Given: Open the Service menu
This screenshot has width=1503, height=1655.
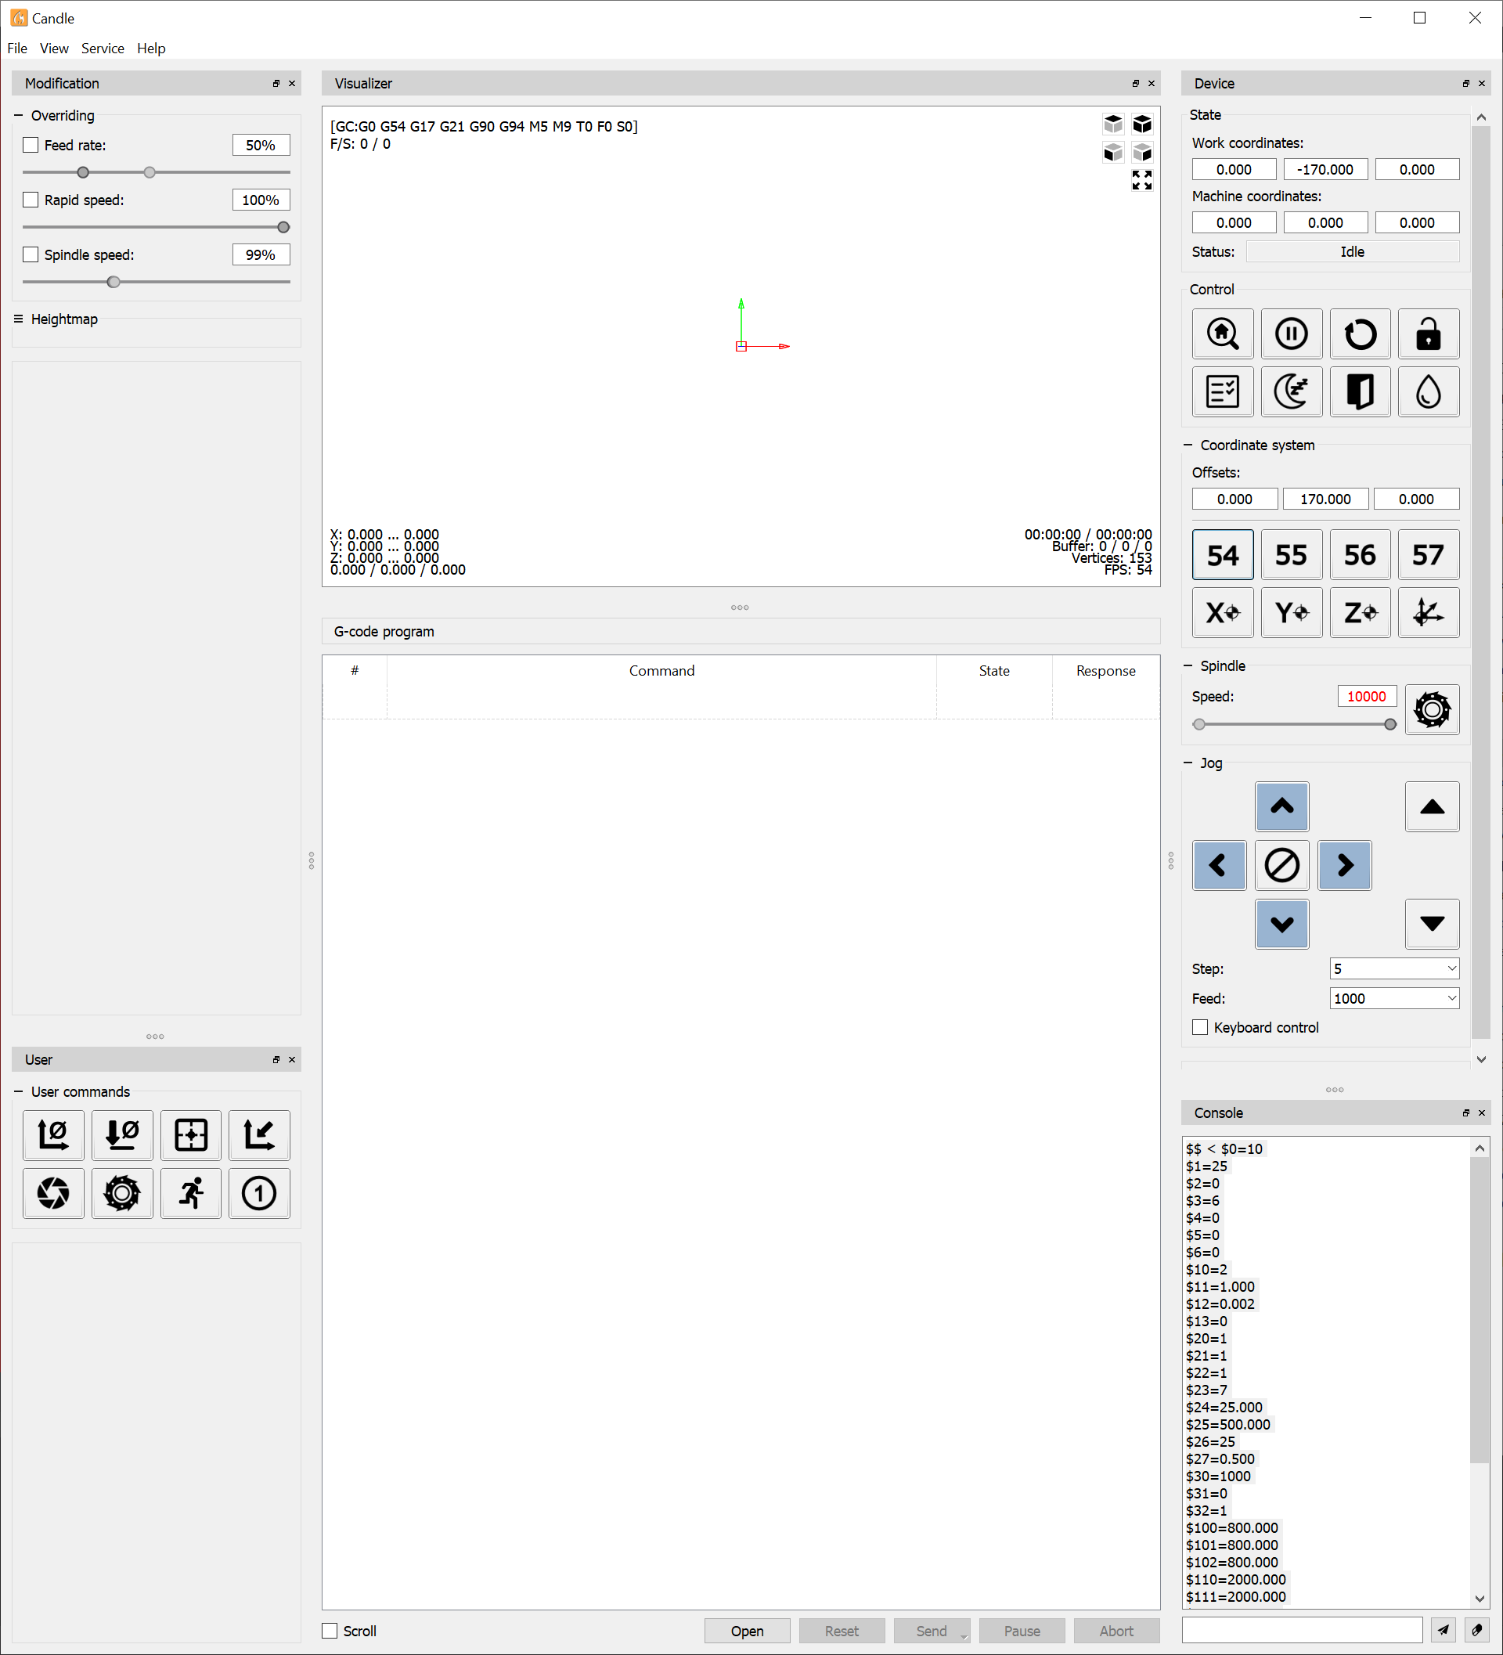Looking at the screenshot, I should tap(103, 49).
